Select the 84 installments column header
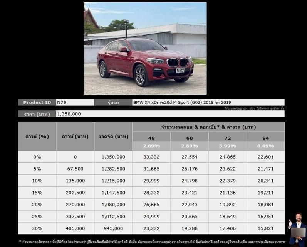 pyautogui.click(x=266, y=138)
